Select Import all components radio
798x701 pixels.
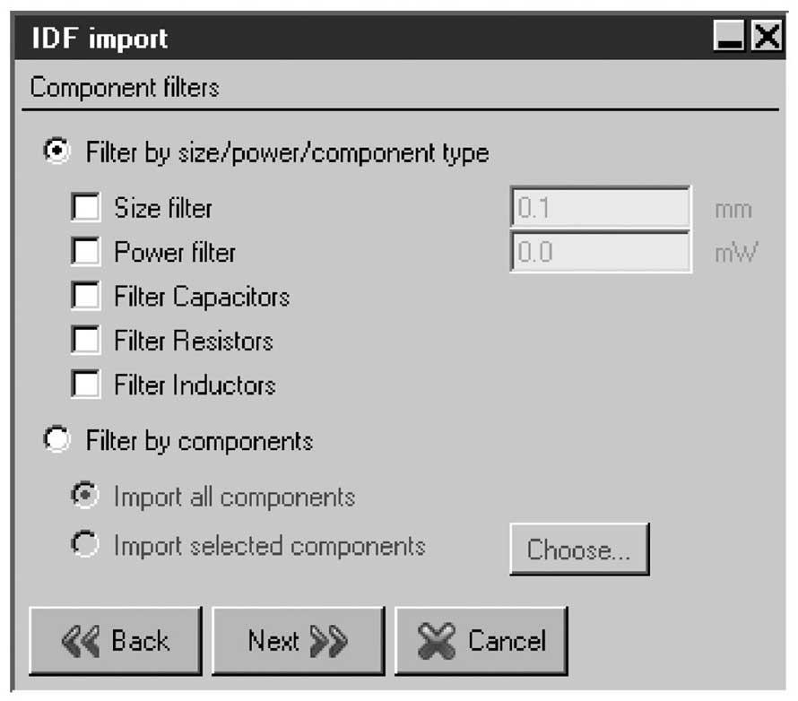[85, 496]
